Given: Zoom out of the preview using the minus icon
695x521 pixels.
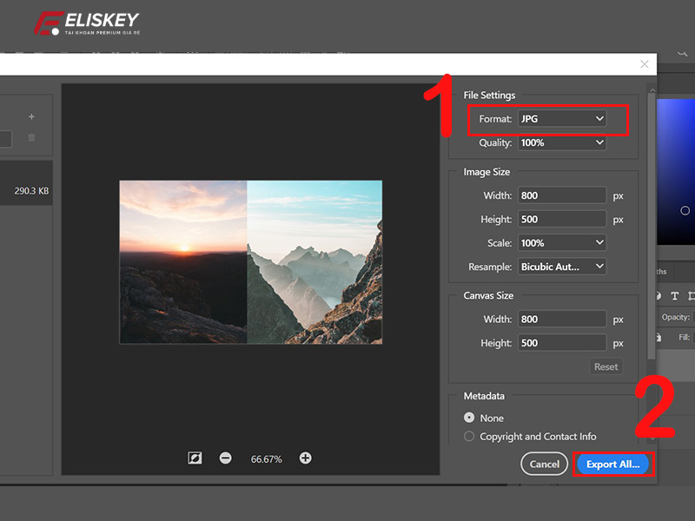Looking at the screenshot, I should point(226,458).
